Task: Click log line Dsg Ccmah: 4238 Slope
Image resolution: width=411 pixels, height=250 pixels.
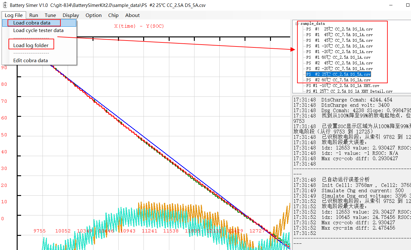Action: tap(352, 111)
